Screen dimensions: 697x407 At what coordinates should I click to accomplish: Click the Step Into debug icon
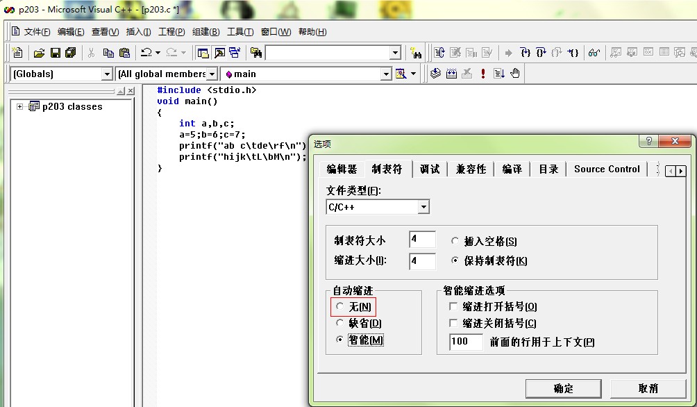click(526, 53)
